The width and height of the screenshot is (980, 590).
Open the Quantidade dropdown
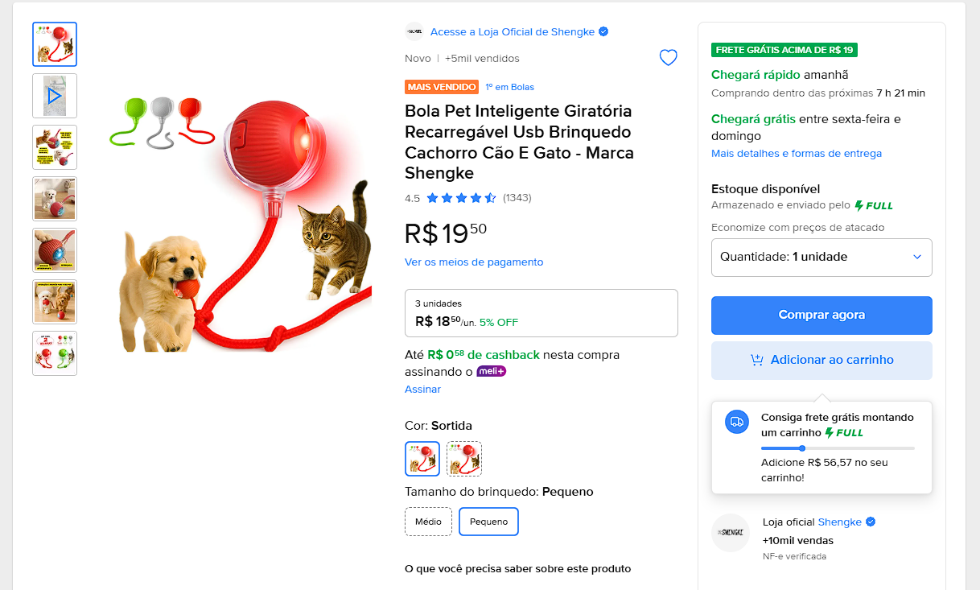pos(821,258)
